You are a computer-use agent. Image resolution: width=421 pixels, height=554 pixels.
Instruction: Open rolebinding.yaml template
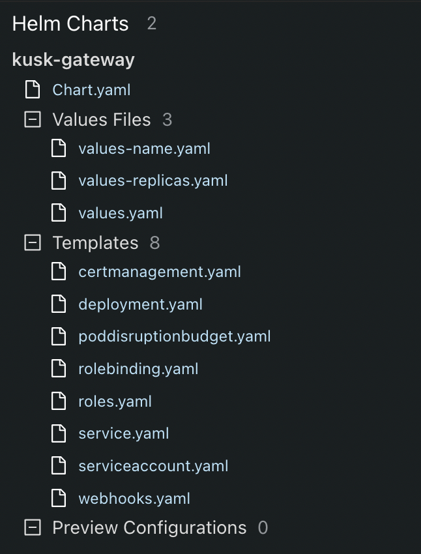pos(138,369)
